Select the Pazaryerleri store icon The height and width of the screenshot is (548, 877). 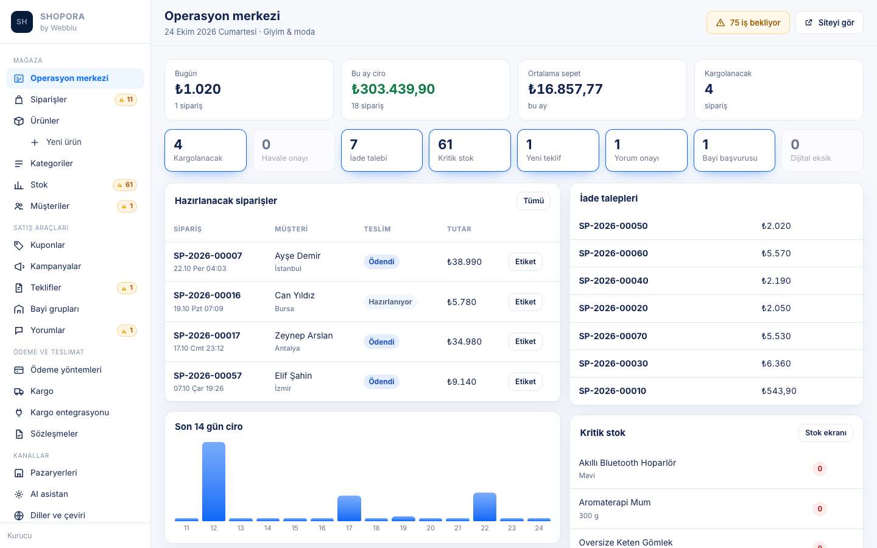click(19, 473)
